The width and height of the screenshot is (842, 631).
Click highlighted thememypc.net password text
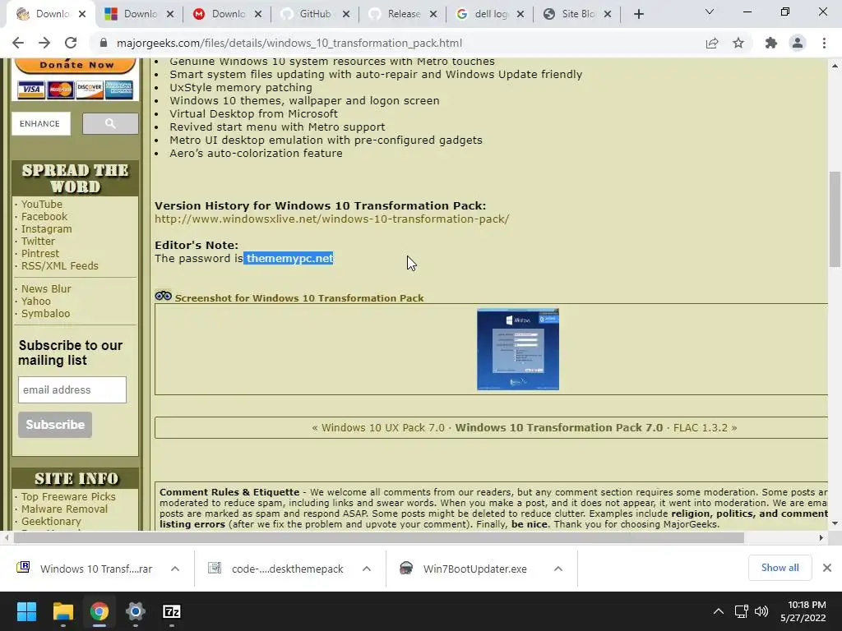click(x=289, y=258)
